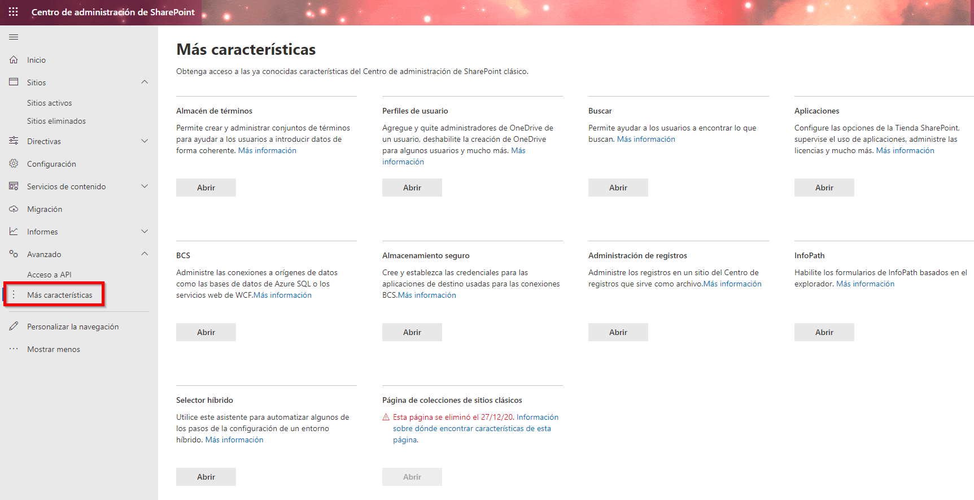Image resolution: width=974 pixels, height=500 pixels.
Task: Open Aplicaciones with the Abrir button
Action: [824, 188]
